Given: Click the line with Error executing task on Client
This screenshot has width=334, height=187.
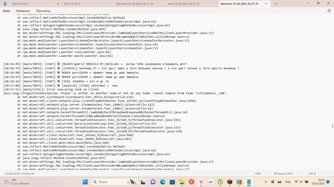Looking at the screenshot, I should coord(51,90).
